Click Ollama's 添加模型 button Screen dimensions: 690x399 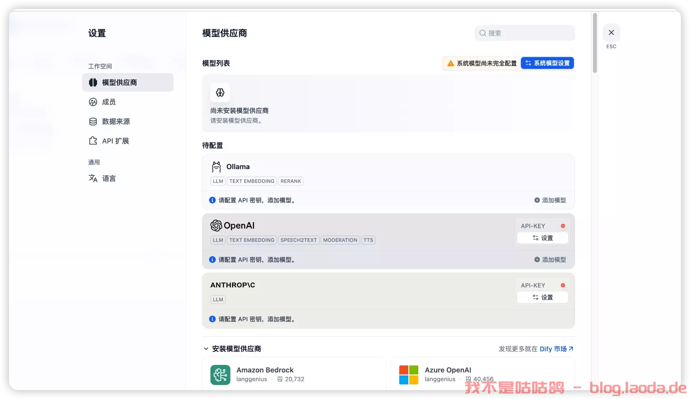(x=550, y=200)
